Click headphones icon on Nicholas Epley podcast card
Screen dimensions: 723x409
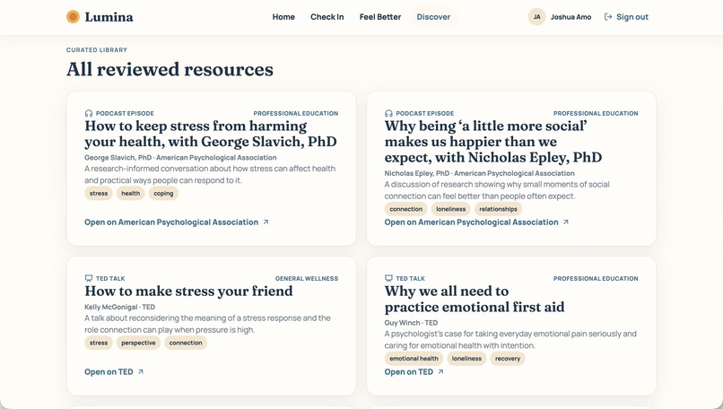[388, 113]
